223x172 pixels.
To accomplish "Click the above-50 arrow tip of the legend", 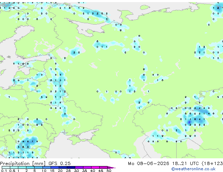I will [x=111, y=168].
